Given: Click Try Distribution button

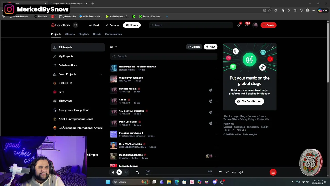Looking at the screenshot, I should [x=250, y=101].
